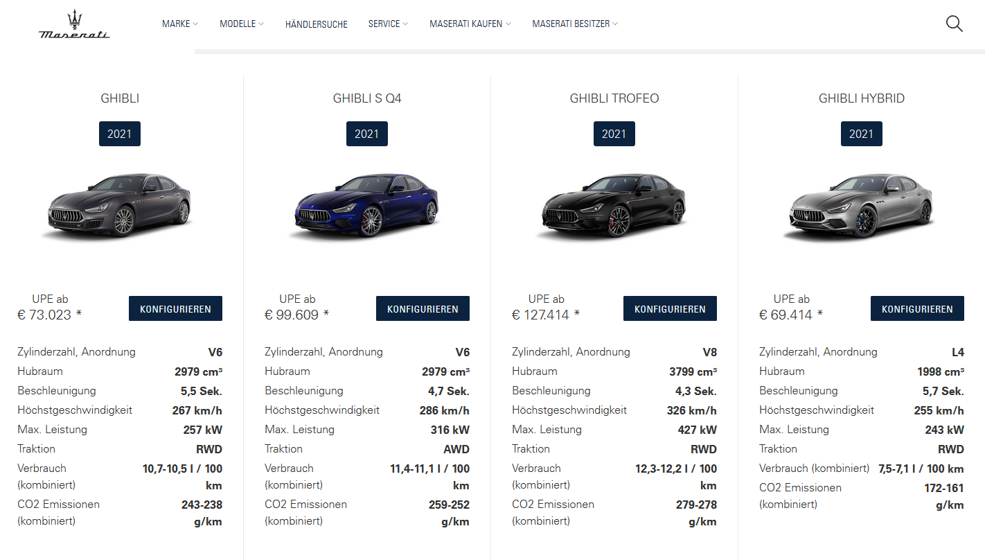
Task: Select the 2021 badge under GHIBLI TROFEO
Action: click(614, 134)
